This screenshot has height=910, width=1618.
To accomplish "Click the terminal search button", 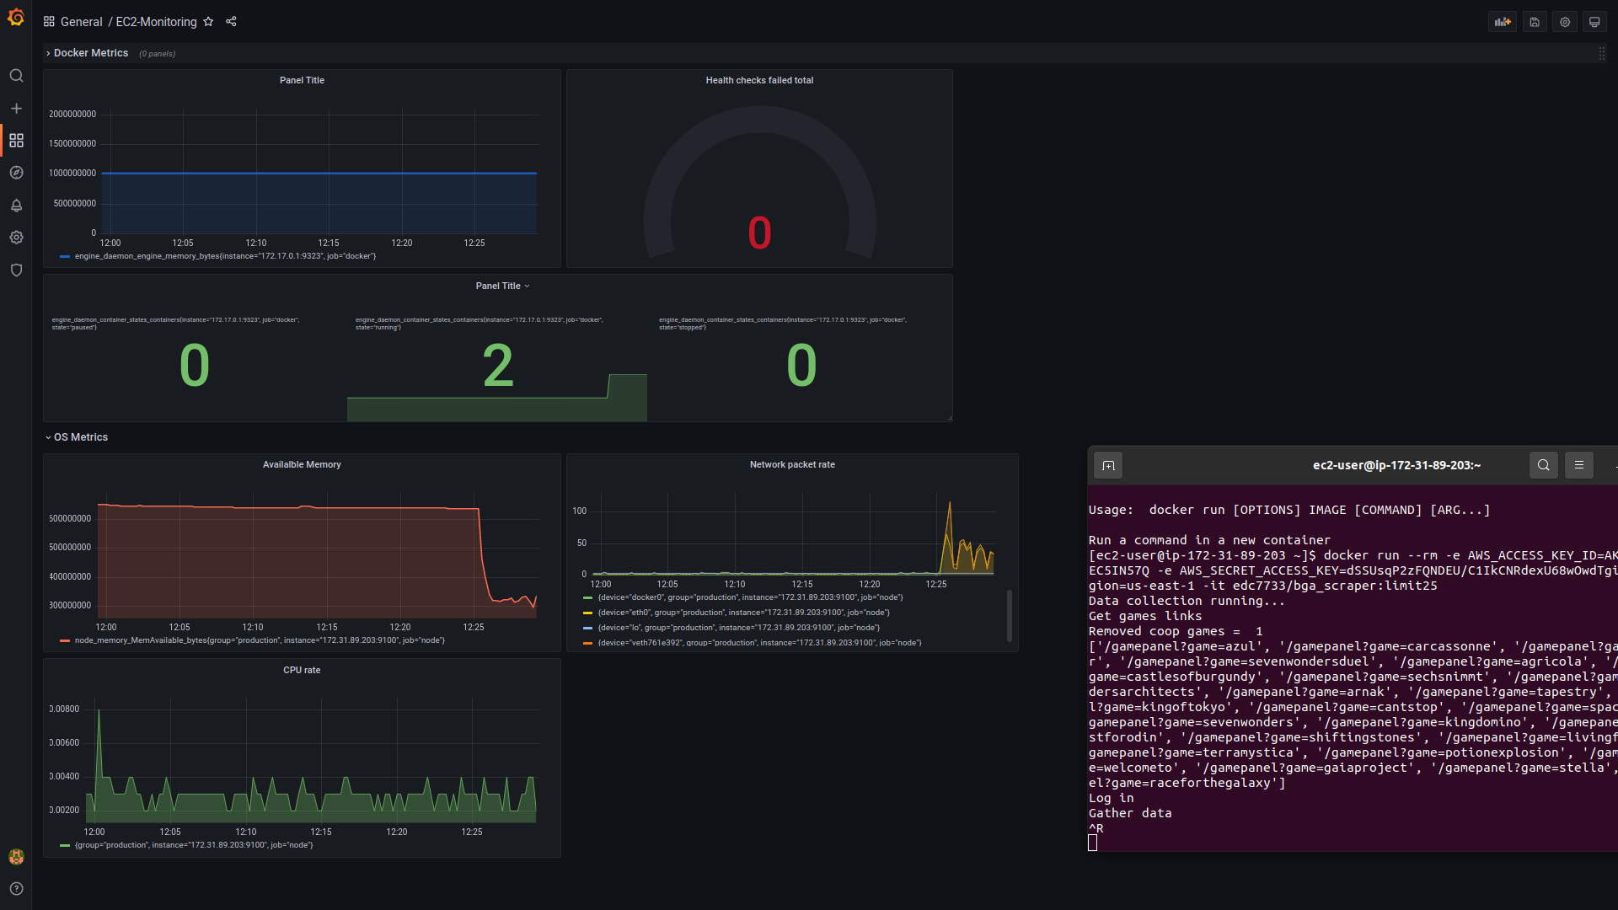I will tap(1543, 465).
